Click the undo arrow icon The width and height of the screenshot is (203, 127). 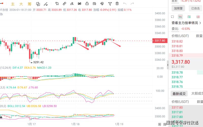[x=125, y=4]
